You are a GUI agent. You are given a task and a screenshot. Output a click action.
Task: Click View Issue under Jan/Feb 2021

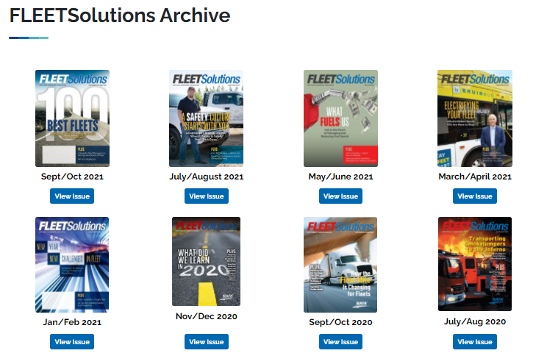tap(72, 342)
